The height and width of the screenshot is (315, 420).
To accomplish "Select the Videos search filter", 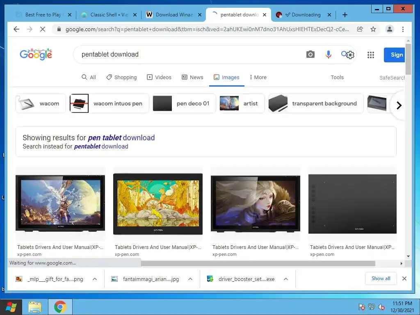I will coord(159,78).
